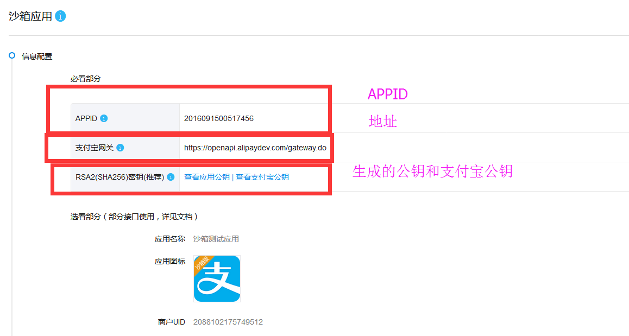The width and height of the screenshot is (629, 336).
Task: Click the APPID row label cell
Action: click(125, 118)
